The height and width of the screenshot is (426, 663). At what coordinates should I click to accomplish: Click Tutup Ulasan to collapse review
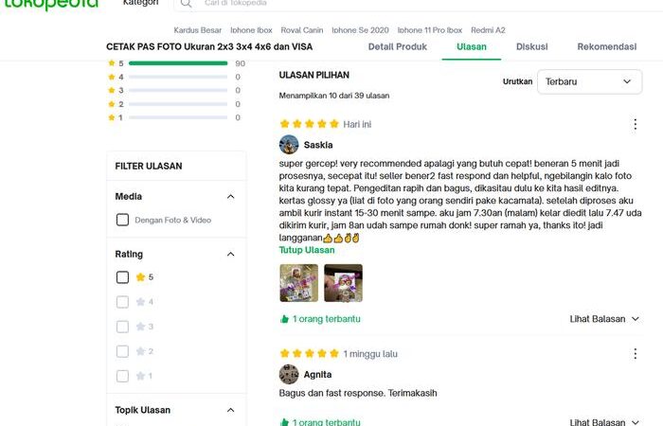pos(307,250)
